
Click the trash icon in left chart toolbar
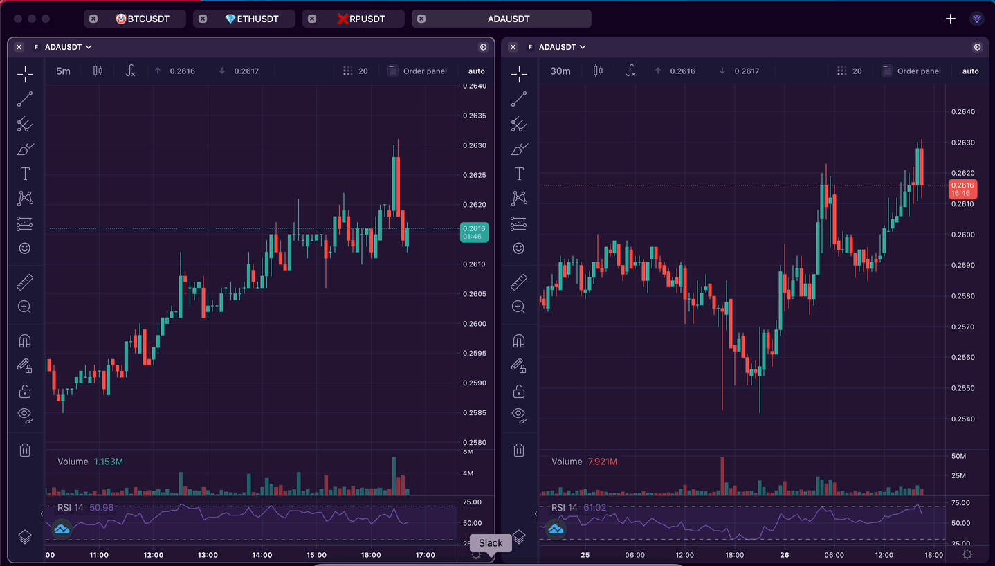(x=25, y=450)
